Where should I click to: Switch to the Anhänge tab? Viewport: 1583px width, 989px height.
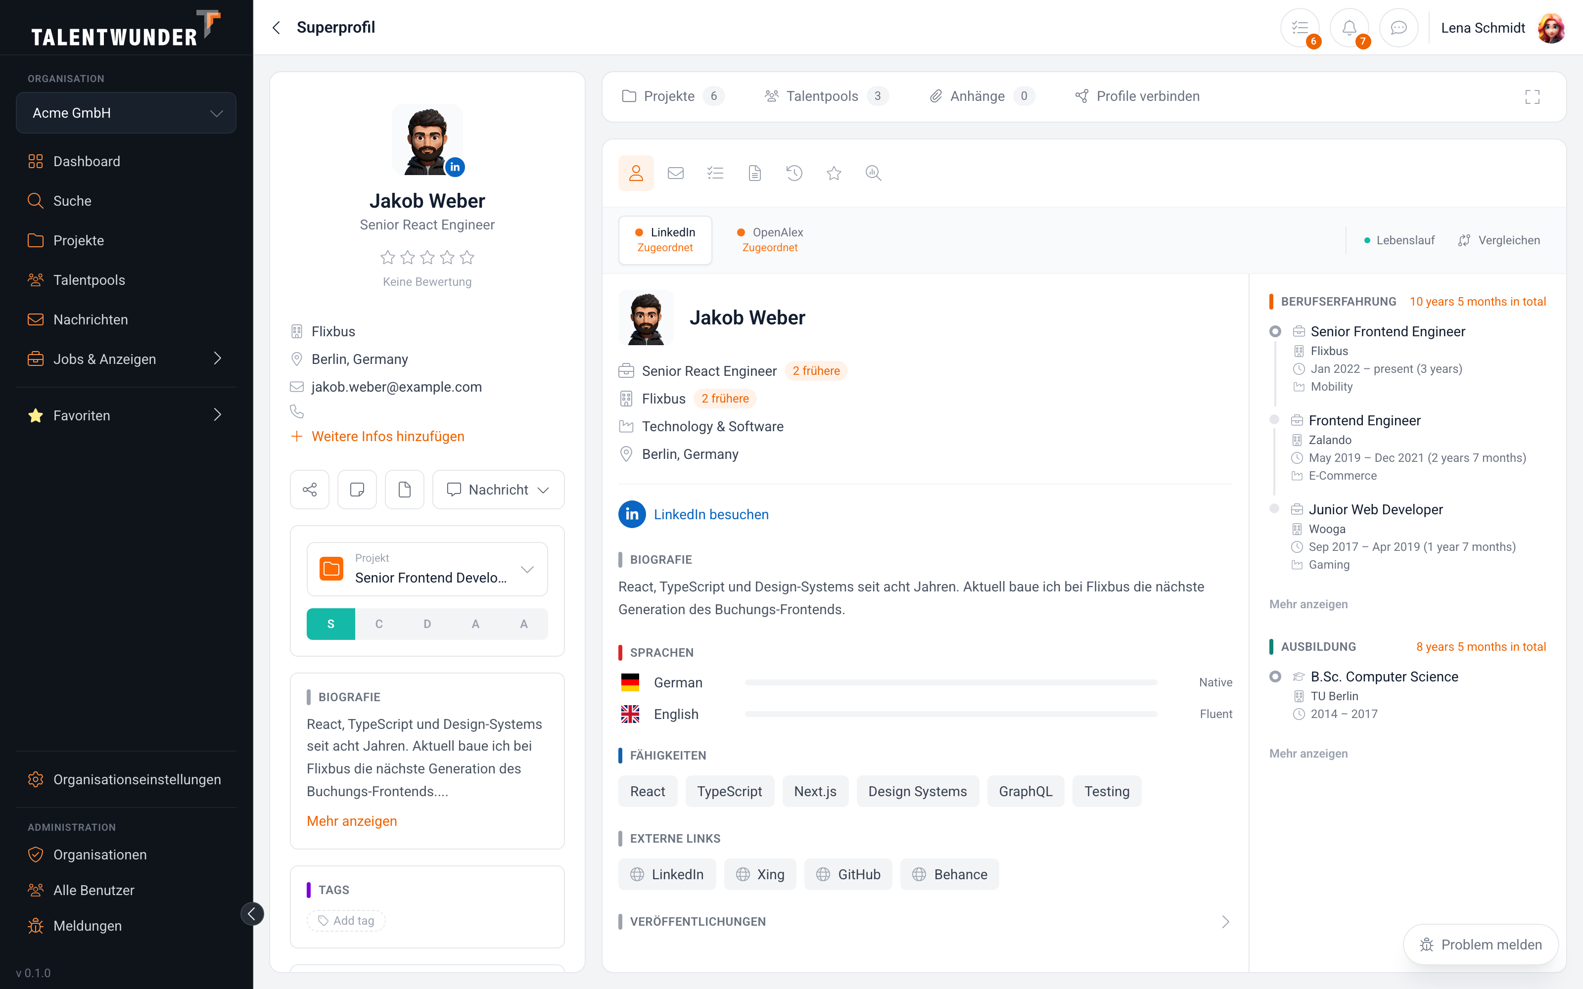(x=982, y=96)
